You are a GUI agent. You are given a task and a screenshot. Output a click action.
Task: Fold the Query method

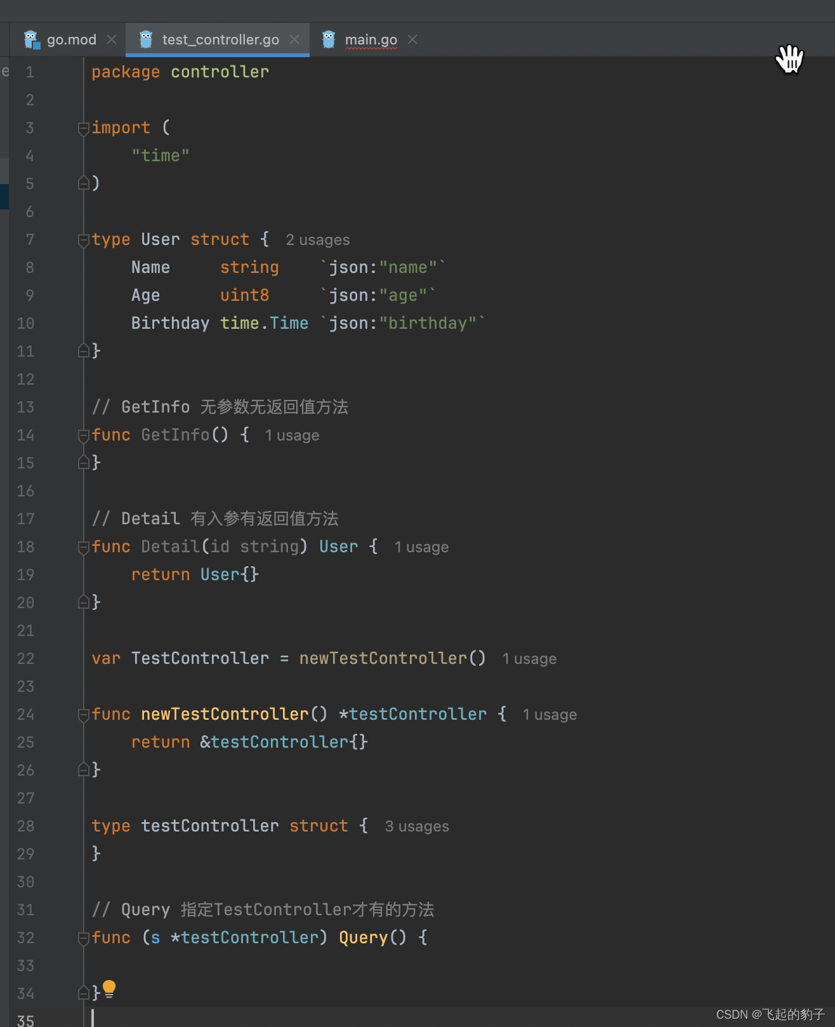tap(83, 938)
